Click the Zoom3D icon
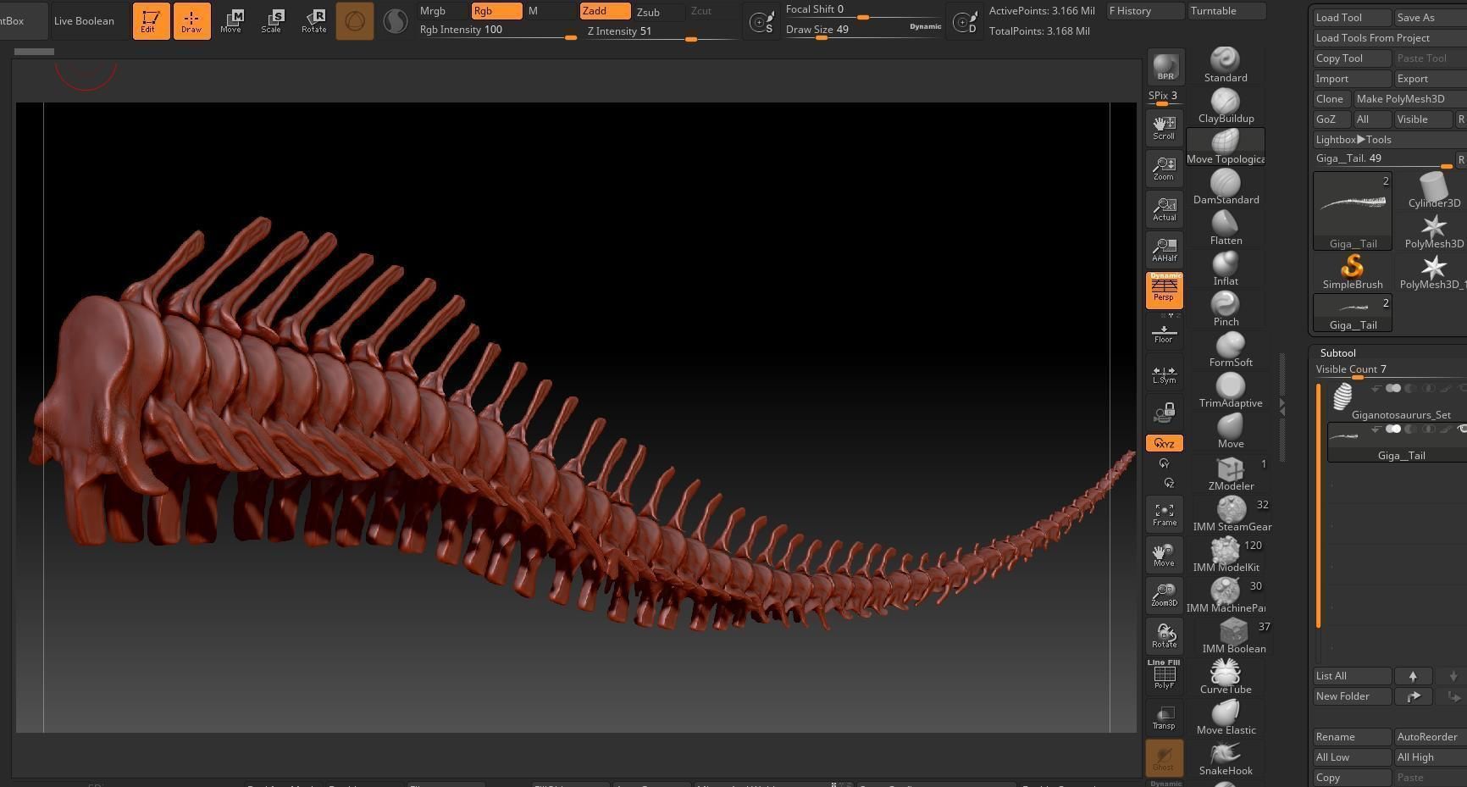Viewport: 1467px width, 787px height. (x=1165, y=596)
